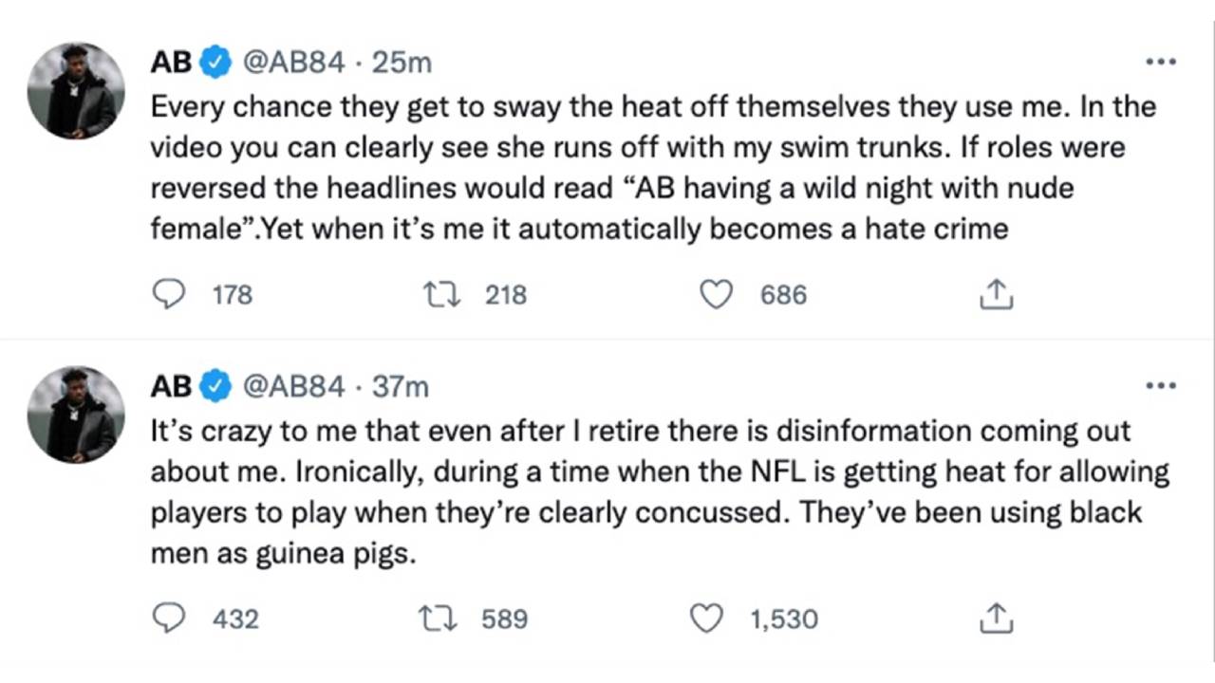The height and width of the screenshot is (683, 1215).
Task: Open the avatar on the first tweet
Action: (76, 90)
